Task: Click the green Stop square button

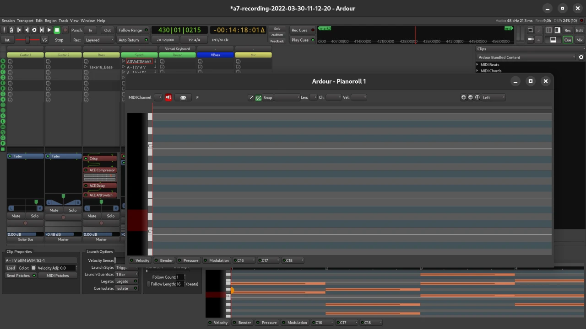Action: (x=57, y=30)
